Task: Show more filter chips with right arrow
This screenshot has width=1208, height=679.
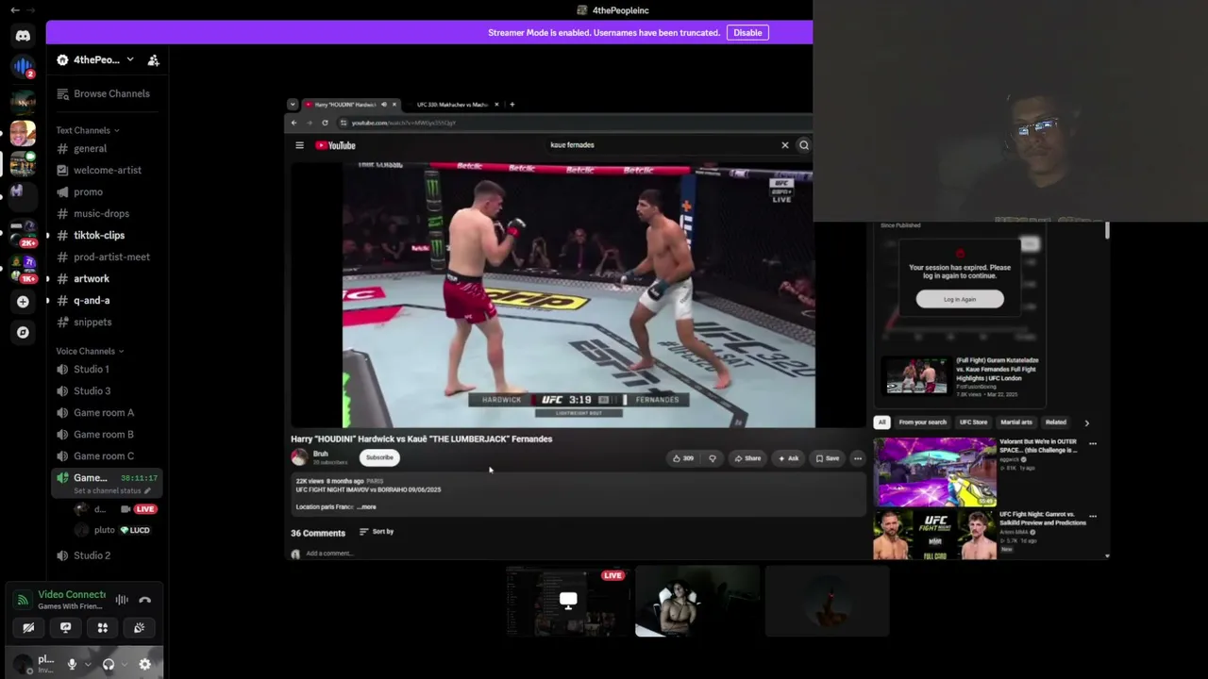Action: [1086, 422]
